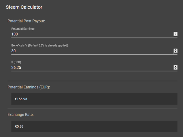Click the Potential Earnings field label
The height and width of the screenshot is (137, 183).
(x=23, y=29)
